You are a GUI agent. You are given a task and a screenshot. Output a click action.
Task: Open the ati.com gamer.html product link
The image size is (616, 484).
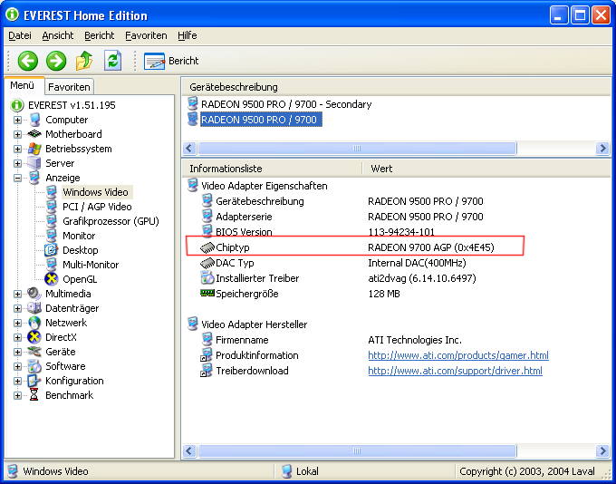[x=458, y=355]
